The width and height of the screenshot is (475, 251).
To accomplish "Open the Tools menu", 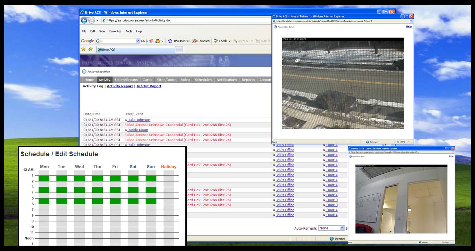I will tap(129, 31).
